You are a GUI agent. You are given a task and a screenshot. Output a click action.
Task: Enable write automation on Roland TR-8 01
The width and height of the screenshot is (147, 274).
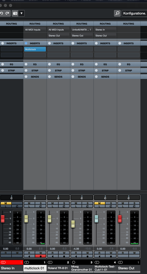coord(64,253)
